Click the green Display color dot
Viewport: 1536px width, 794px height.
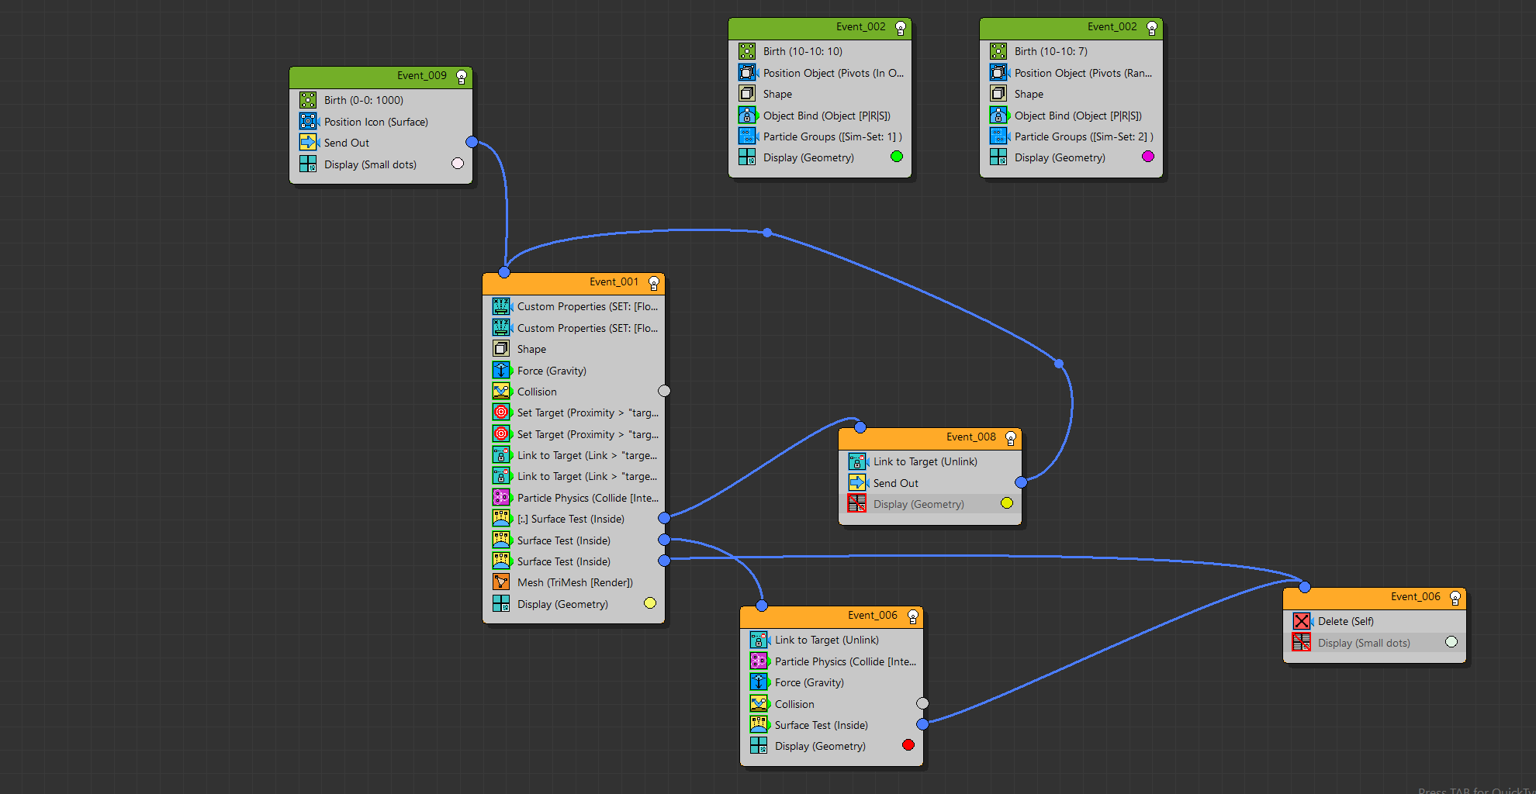pyautogui.click(x=897, y=157)
